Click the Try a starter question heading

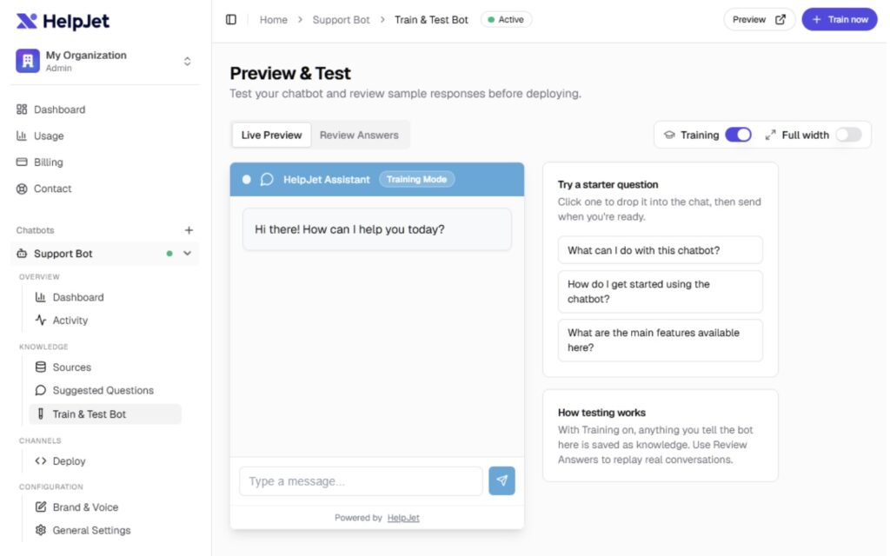[x=608, y=185]
